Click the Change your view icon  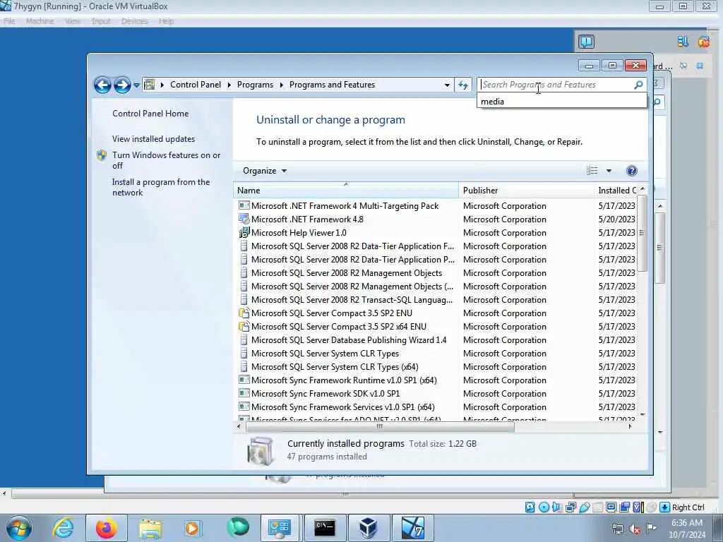click(592, 171)
